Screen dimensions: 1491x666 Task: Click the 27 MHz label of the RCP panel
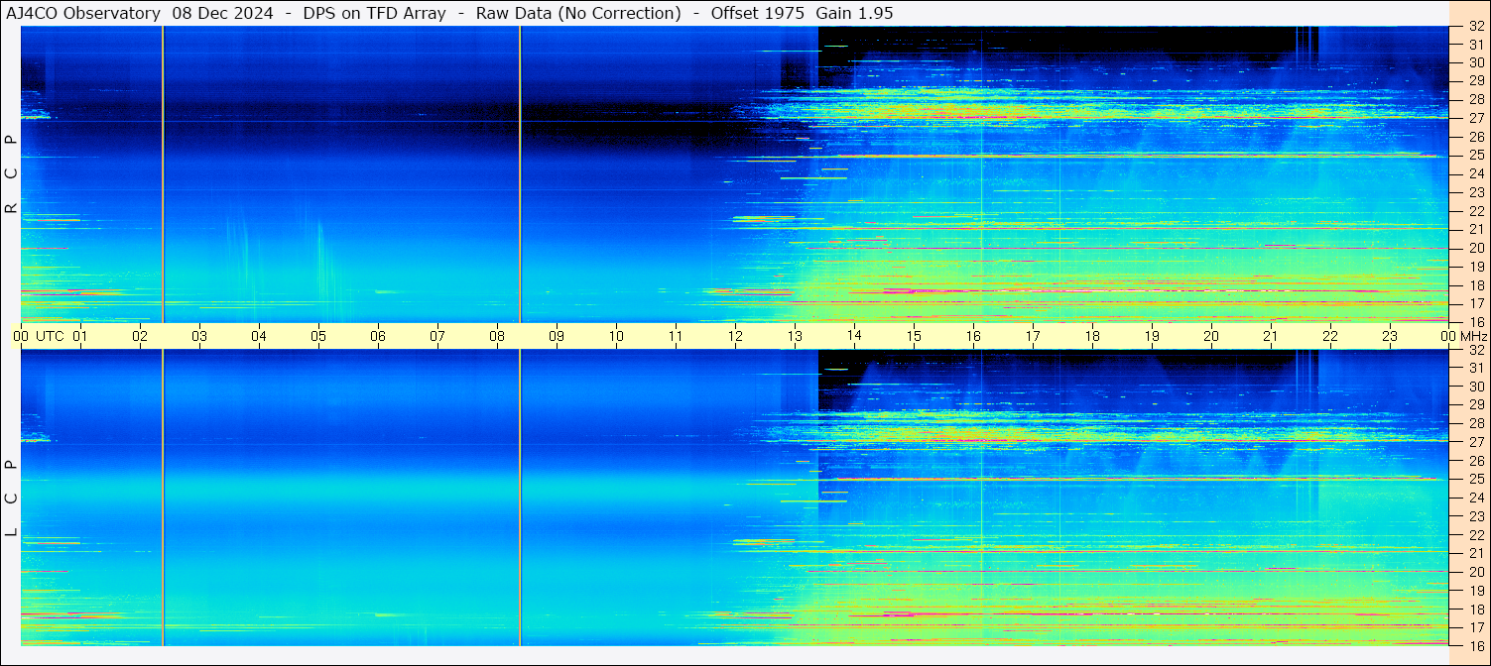point(1475,118)
